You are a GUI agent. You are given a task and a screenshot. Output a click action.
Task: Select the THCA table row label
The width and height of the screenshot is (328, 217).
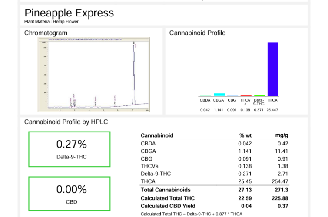[148, 181]
